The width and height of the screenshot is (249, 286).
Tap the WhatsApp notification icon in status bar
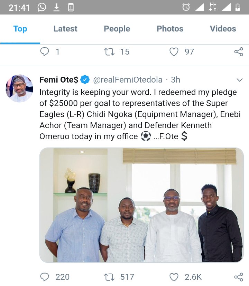(42, 7)
